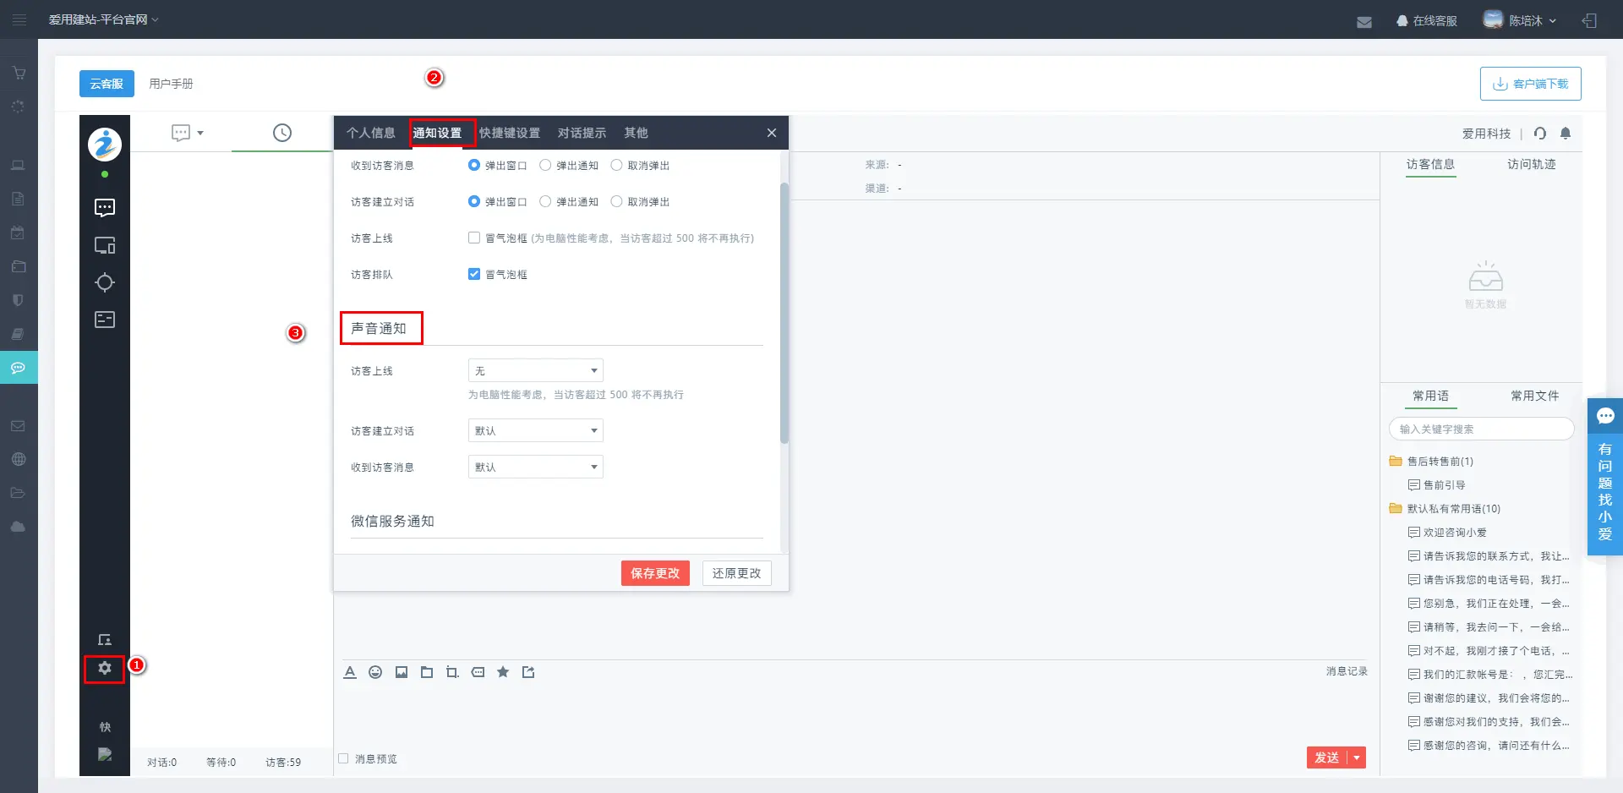The width and height of the screenshot is (1623, 793).
Task: Click the screenshot crop icon in chat toolbar
Action: coord(452,672)
